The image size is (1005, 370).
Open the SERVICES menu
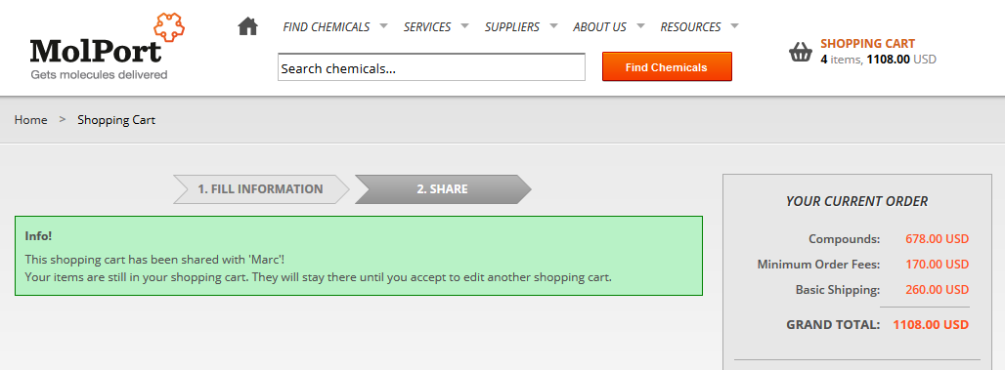(427, 27)
